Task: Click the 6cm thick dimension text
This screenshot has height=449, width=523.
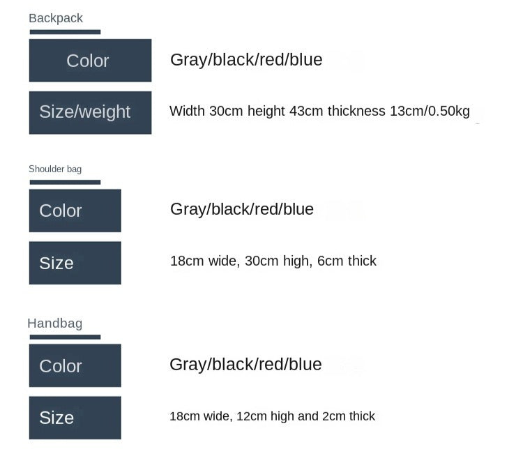Action: [347, 261]
